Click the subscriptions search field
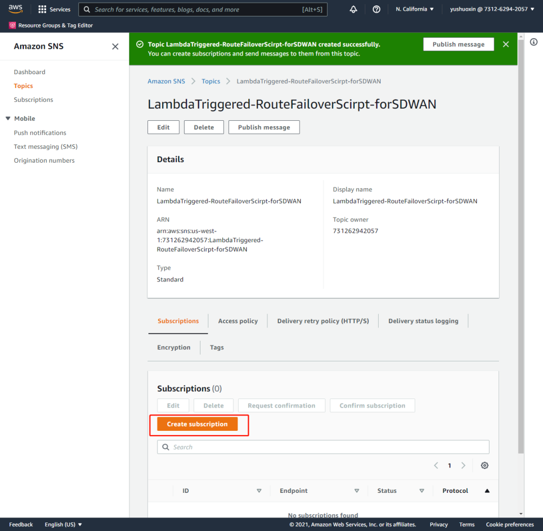This screenshot has width=543, height=531. 323,447
